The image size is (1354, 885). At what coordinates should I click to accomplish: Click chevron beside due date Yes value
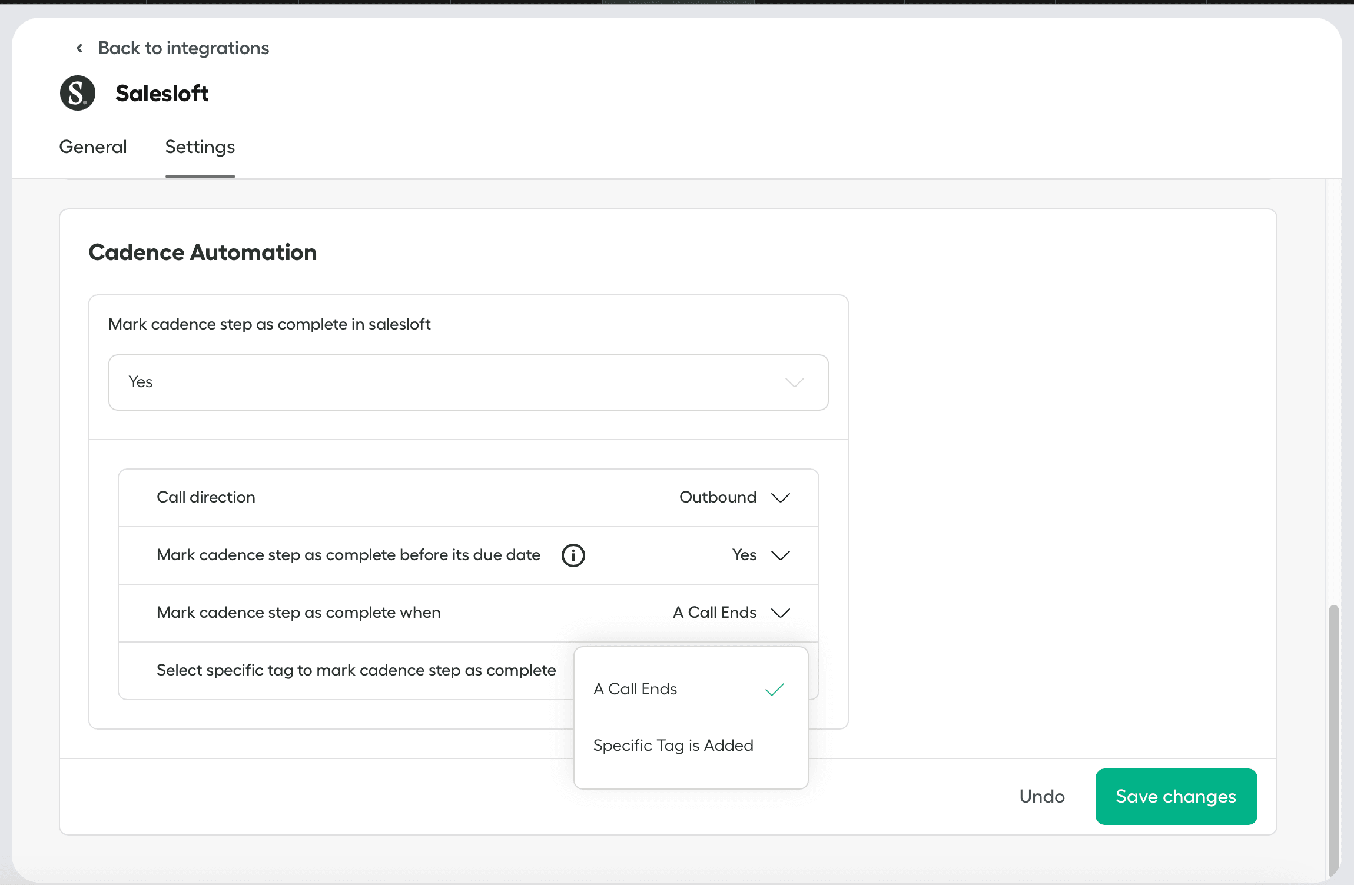(781, 555)
